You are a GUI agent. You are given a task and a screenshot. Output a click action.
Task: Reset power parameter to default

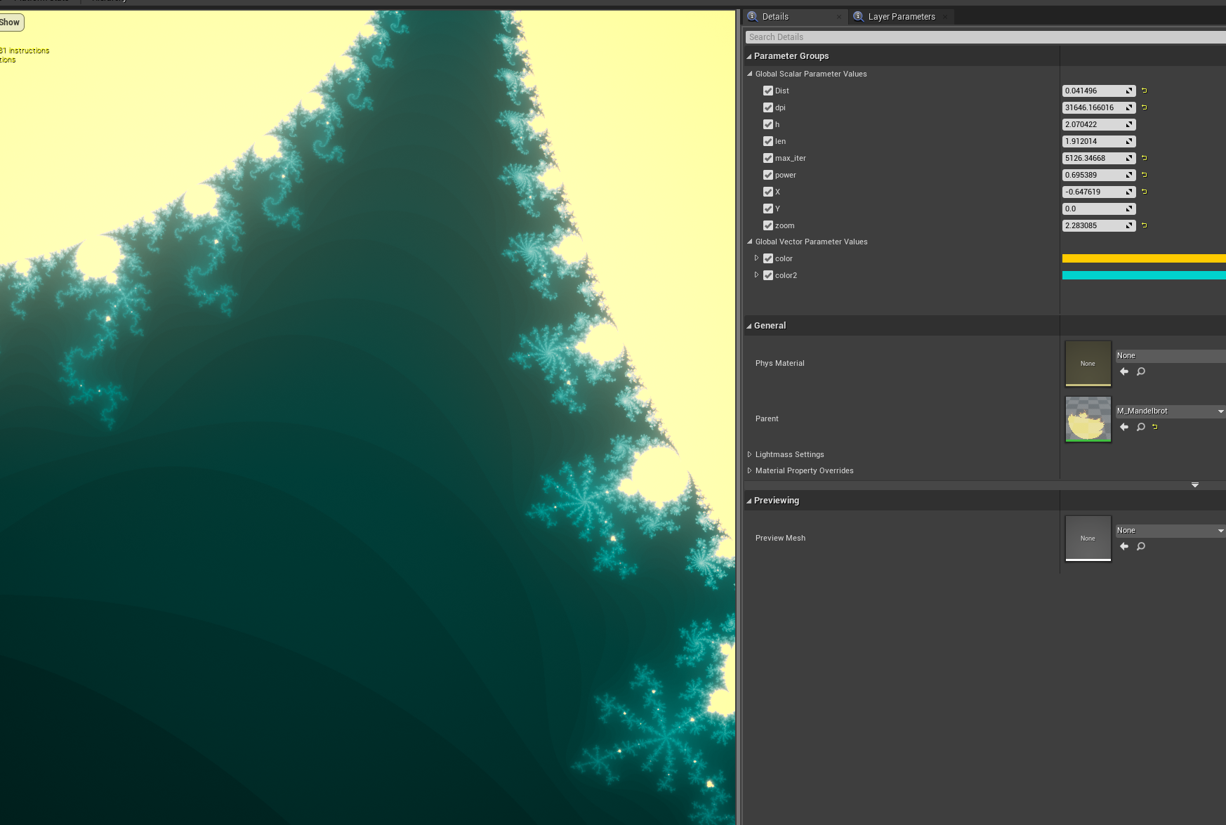(1145, 175)
